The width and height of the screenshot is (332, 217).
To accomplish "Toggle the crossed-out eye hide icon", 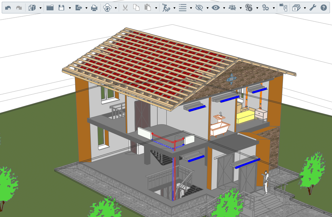I will 199,8.
